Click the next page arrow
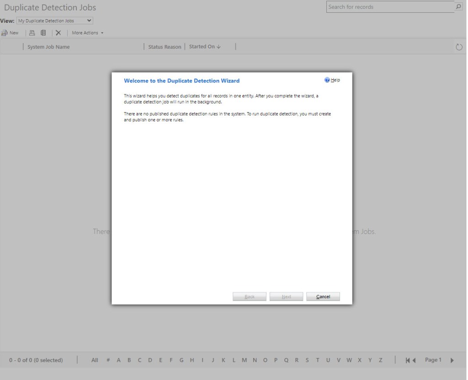This screenshot has height=380, width=468. pyautogui.click(x=452, y=360)
